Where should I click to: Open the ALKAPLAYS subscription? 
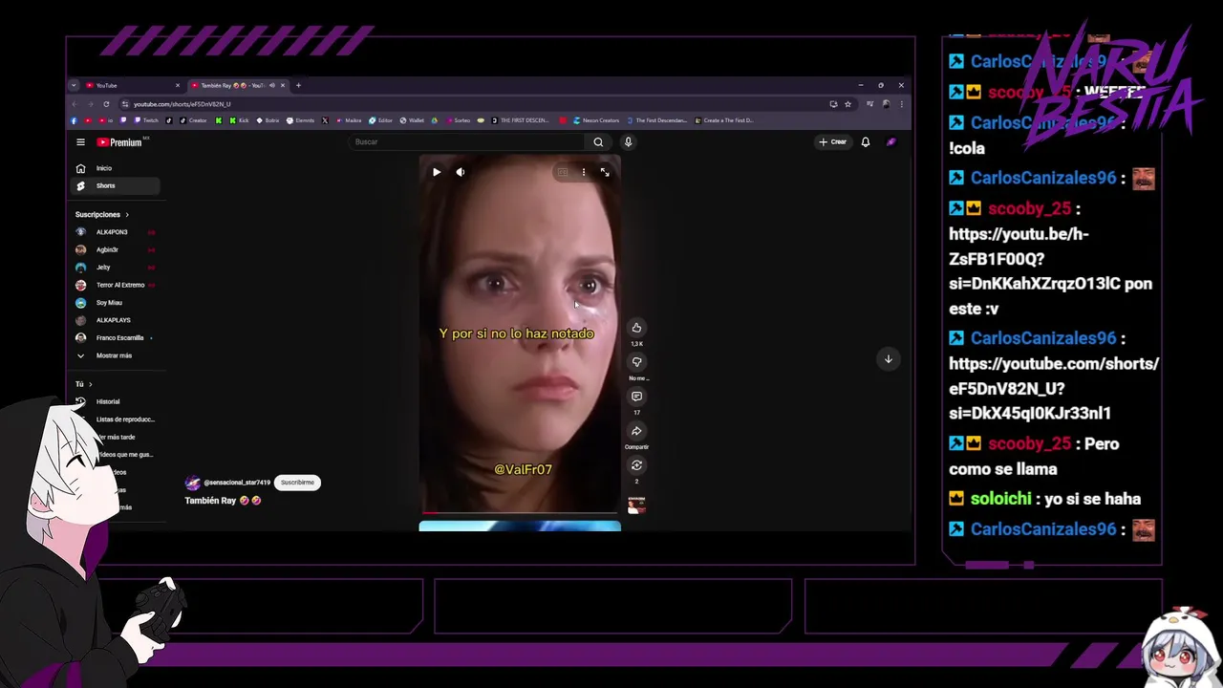coord(115,320)
